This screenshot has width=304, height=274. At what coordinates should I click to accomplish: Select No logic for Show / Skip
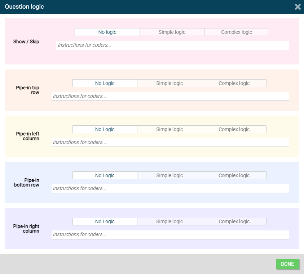(107, 32)
